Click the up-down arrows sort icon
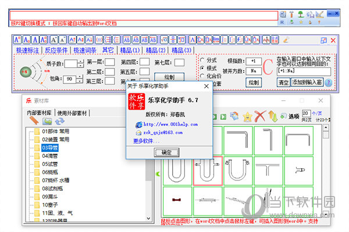 pyautogui.click(x=273, y=117)
